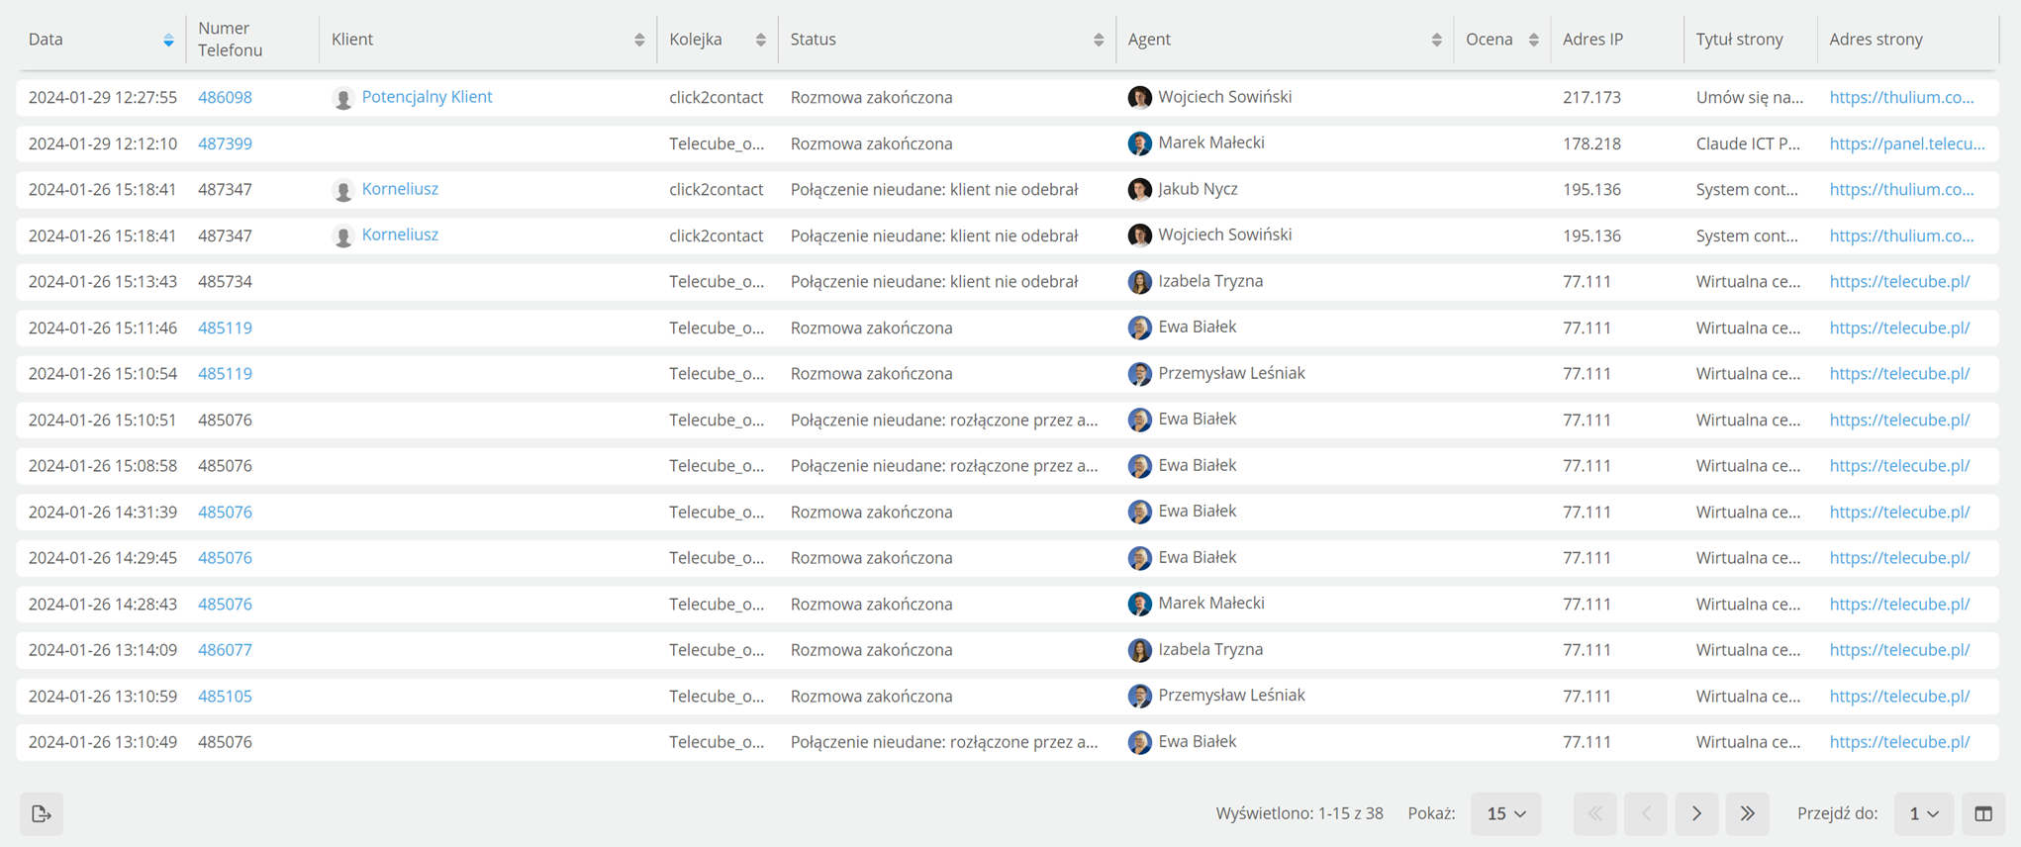
Task: Sort by the Kolejka column arrows
Action: pos(761,40)
